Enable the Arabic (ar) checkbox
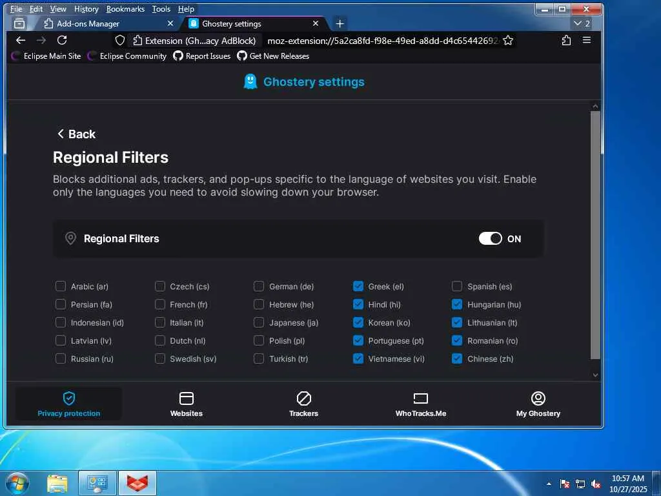661x496 pixels. tap(61, 286)
